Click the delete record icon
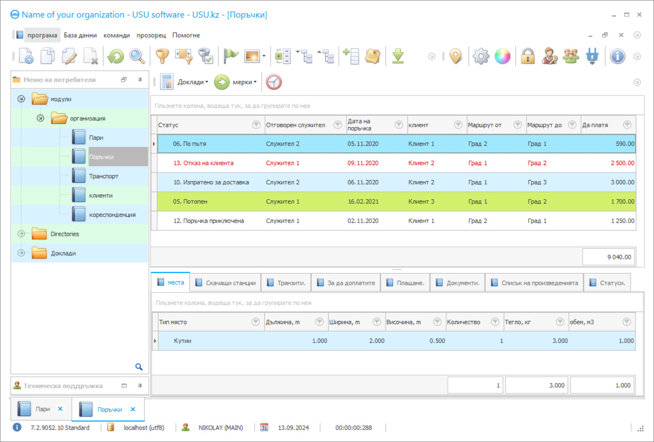Image resolution: width=654 pixels, height=442 pixels. tap(91, 56)
